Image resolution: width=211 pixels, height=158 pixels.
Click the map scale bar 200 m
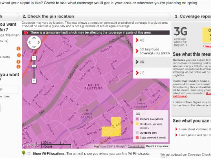click(56, 145)
